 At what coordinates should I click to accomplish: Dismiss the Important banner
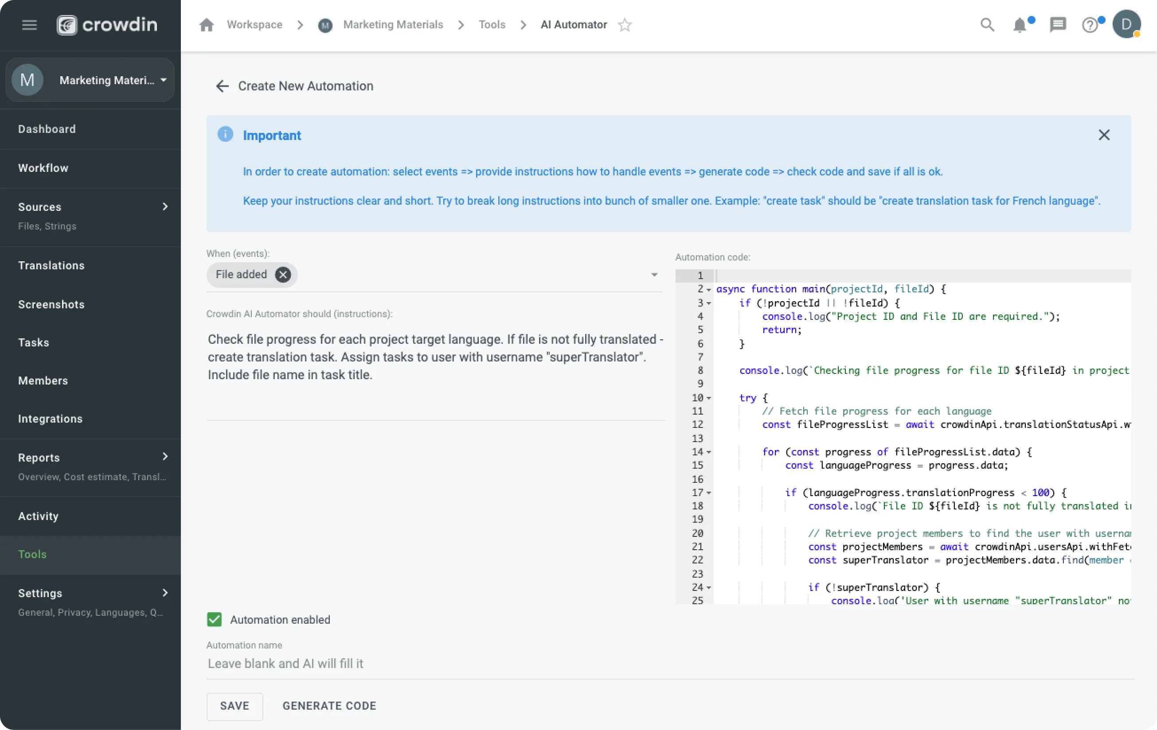pyautogui.click(x=1105, y=135)
